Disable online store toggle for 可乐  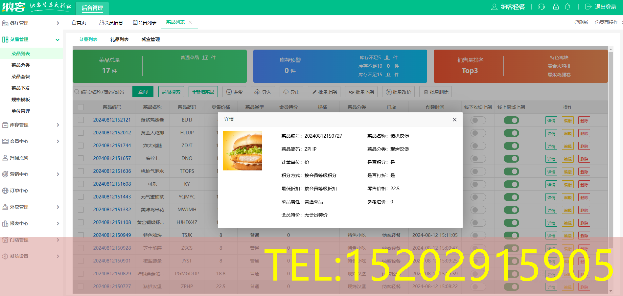pos(511,184)
